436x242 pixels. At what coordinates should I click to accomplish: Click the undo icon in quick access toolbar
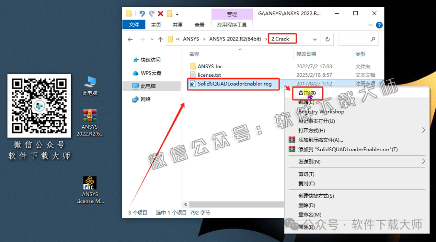142,13
